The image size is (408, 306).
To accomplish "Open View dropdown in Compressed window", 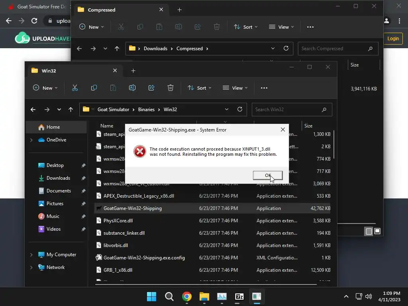I will (281, 27).
